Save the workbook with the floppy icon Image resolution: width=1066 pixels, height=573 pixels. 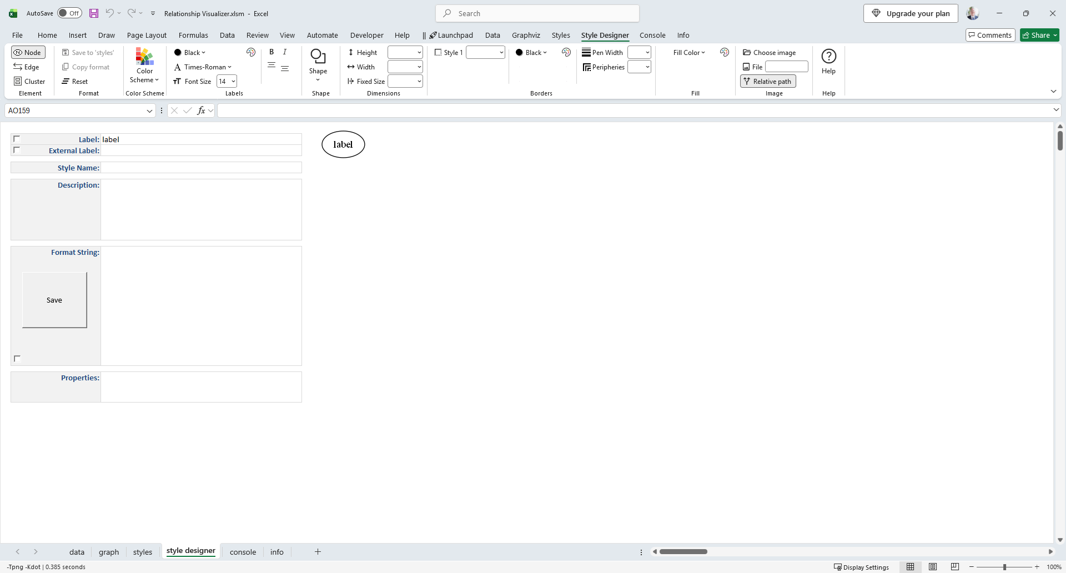click(94, 13)
